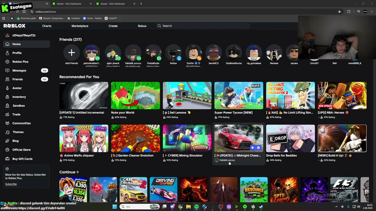Open the Drive'ınıza gidin bookmark
Image resolution: width=376 pixels, height=211 pixels.
point(26,18)
